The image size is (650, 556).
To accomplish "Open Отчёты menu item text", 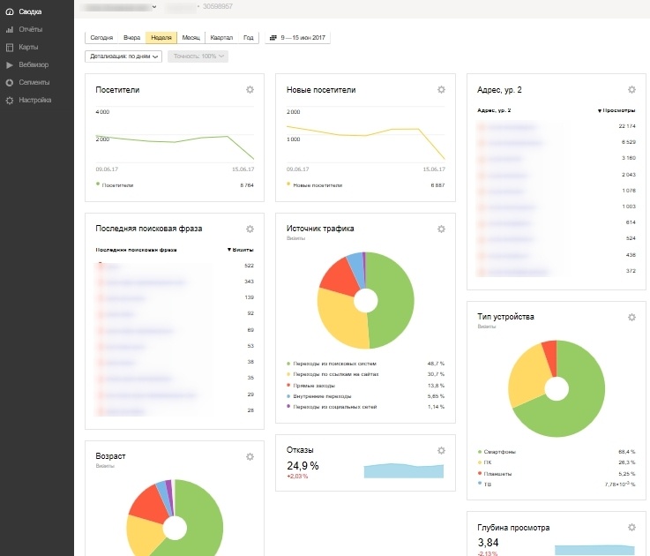I will pyautogui.click(x=31, y=29).
